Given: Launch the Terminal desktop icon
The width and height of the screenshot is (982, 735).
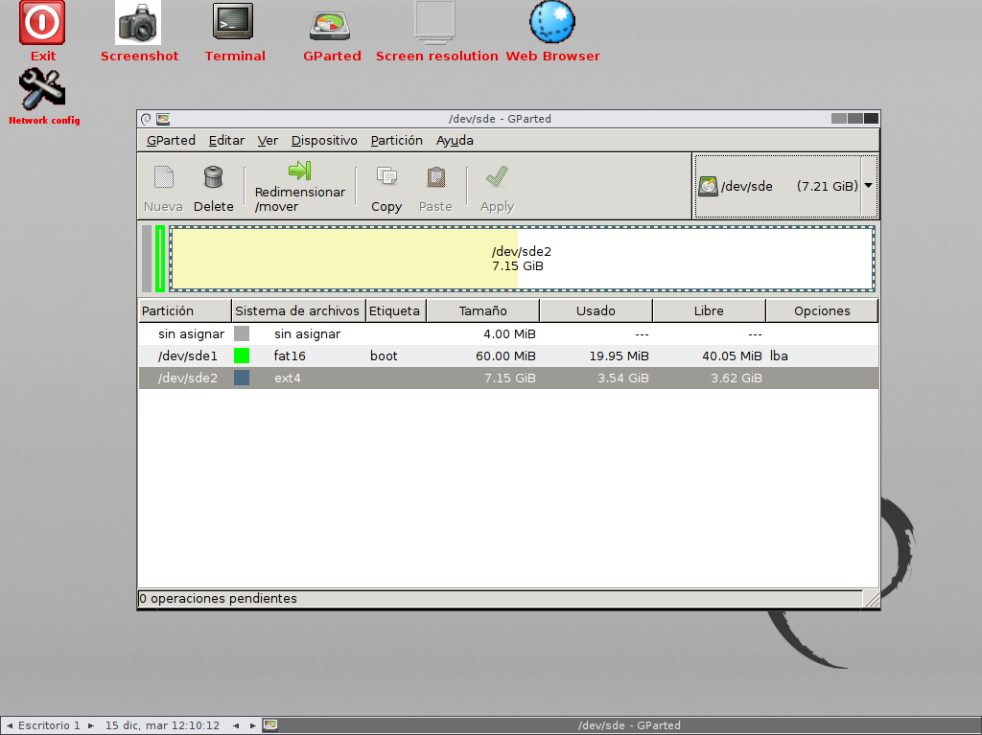Looking at the screenshot, I should 234,23.
